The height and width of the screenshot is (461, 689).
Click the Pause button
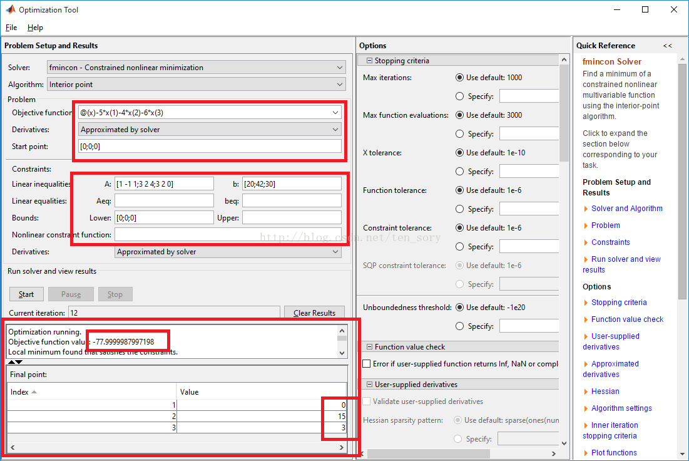pos(71,294)
